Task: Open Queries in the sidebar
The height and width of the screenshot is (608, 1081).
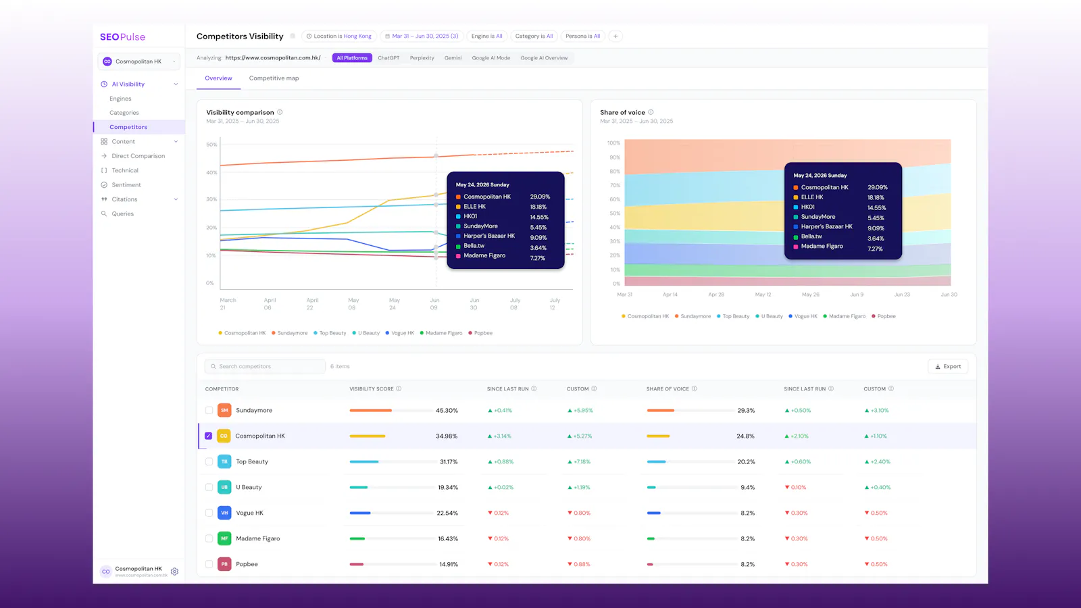Action: [123, 214]
